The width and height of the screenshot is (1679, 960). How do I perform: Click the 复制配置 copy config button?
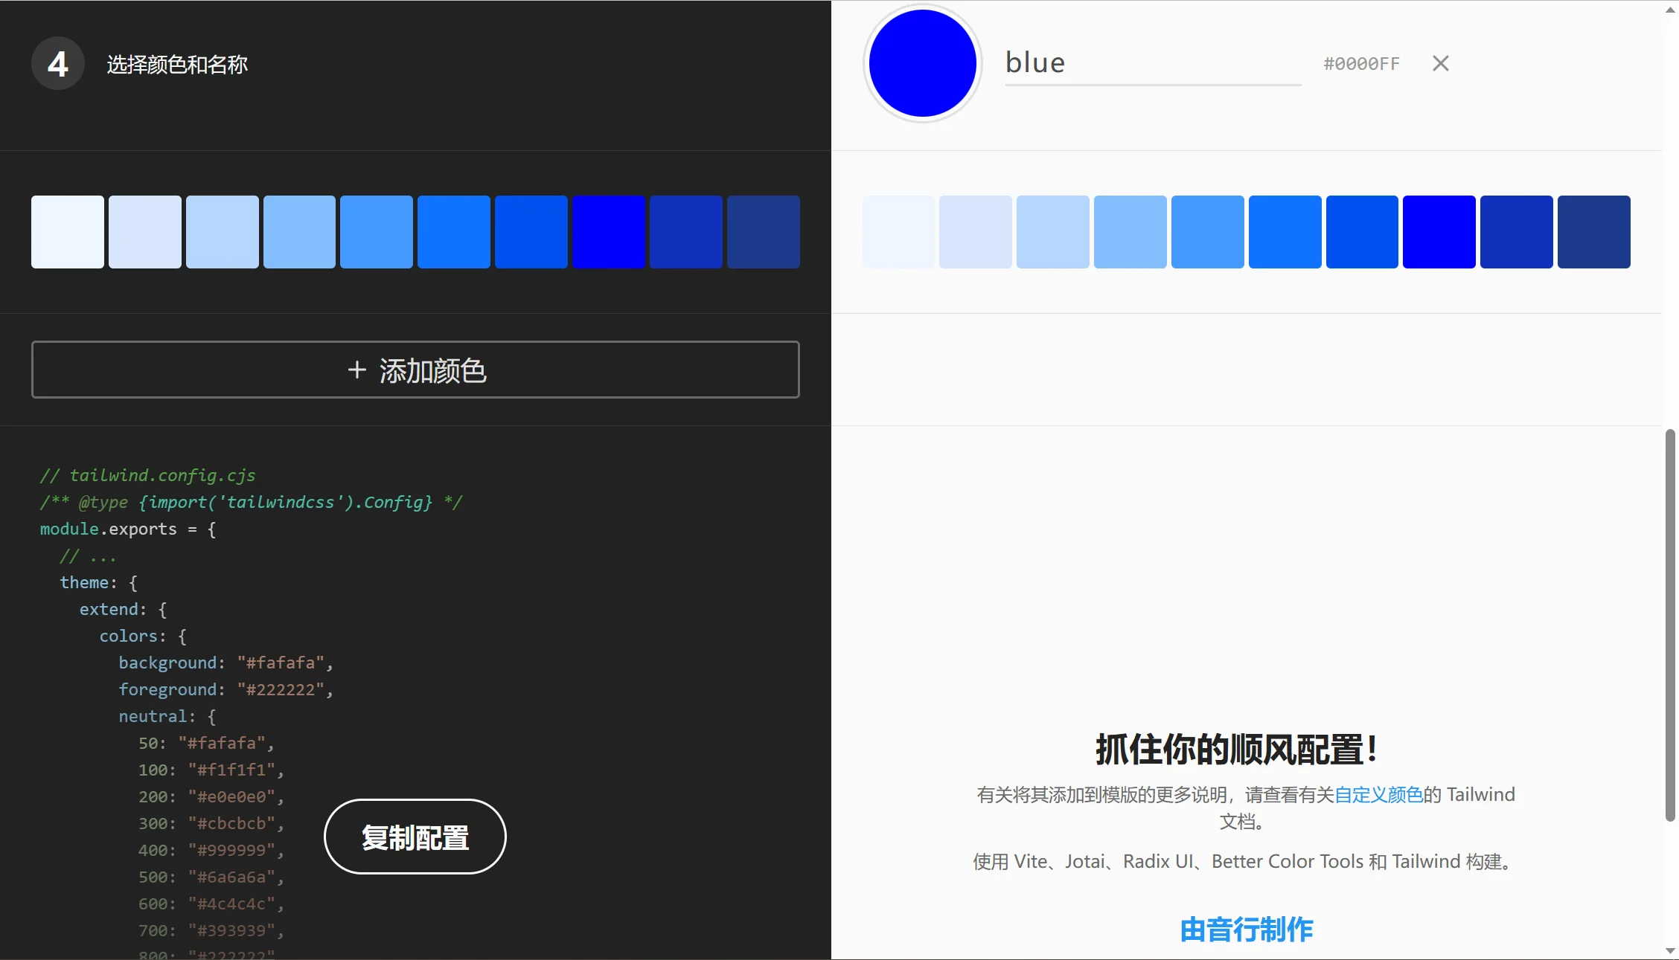(415, 837)
